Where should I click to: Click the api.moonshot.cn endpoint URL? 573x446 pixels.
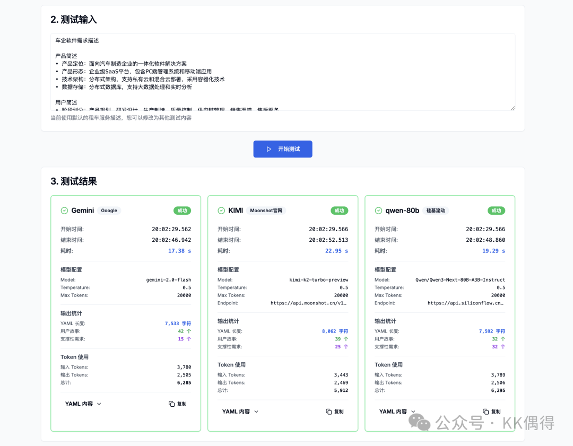click(309, 303)
